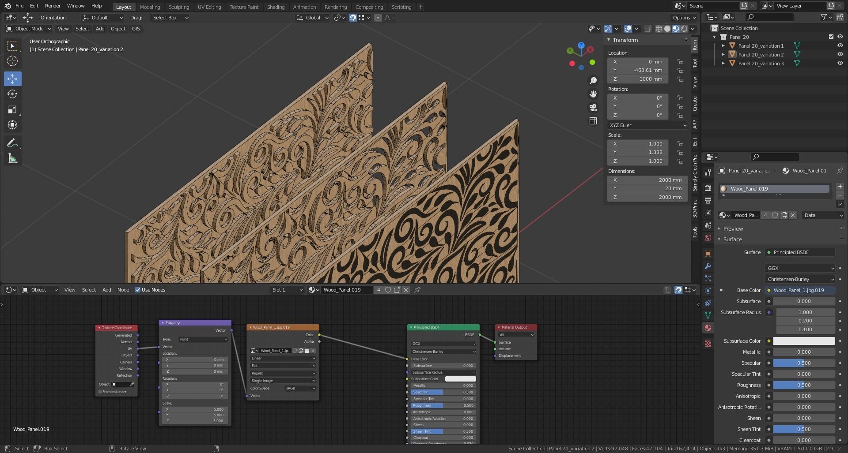
Task: Open the Object Data properties tab
Action: (708, 315)
